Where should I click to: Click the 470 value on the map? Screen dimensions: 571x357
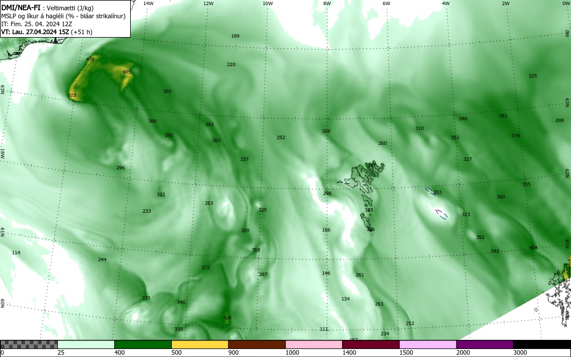pos(90,59)
